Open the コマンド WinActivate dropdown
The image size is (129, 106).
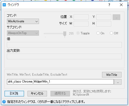[23, 21]
